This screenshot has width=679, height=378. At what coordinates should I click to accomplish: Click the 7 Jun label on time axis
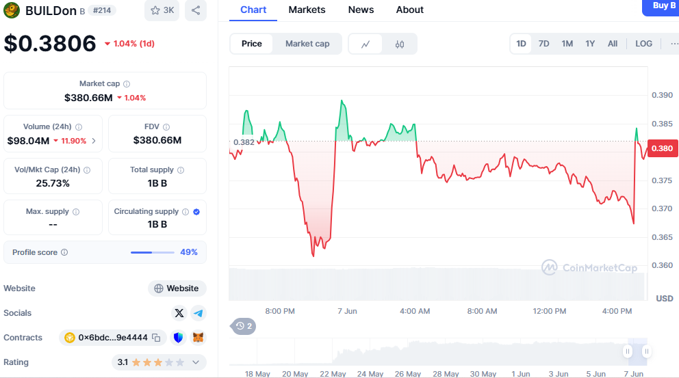(x=347, y=311)
